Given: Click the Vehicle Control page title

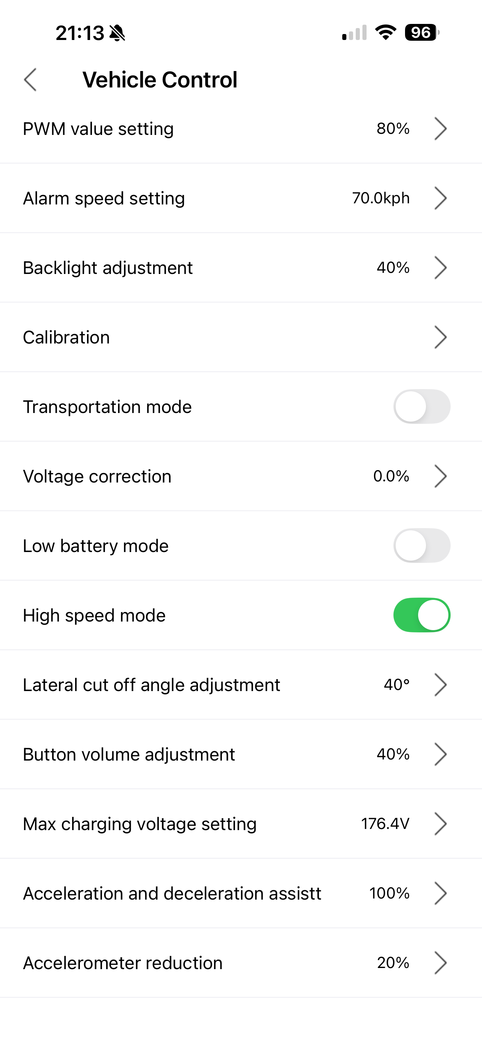Looking at the screenshot, I should (160, 80).
